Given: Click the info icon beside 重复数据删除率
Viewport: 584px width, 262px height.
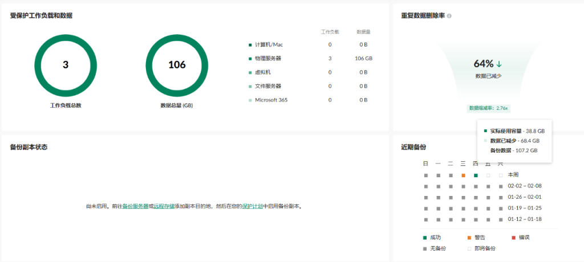Looking at the screenshot, I should point(449,16).
